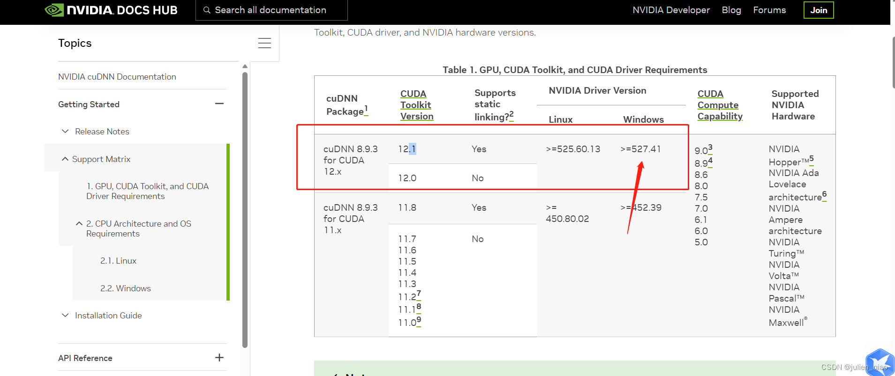Collapse Getting Started with minus icon
This screenshot has height=376, width=895.
click(x=219, y=103)
